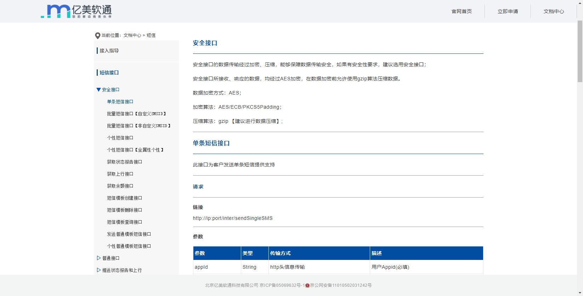Click 北京亿美软通科技有限公司 footer text
Screen dimensions: 583x296
point(232,285)
